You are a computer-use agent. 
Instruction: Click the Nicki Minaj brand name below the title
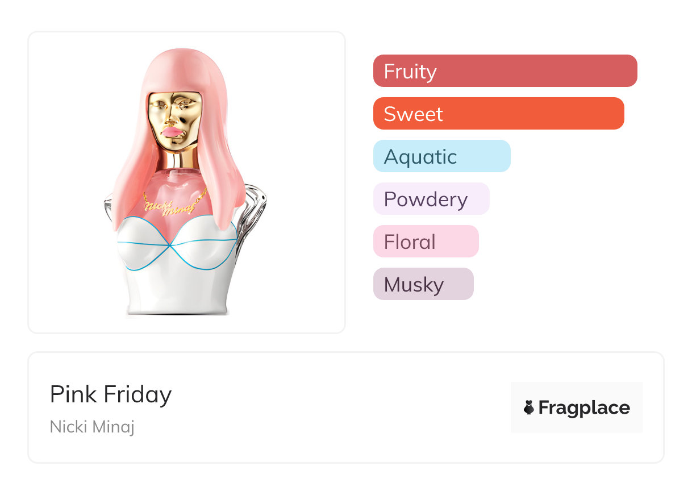[92, 426]
